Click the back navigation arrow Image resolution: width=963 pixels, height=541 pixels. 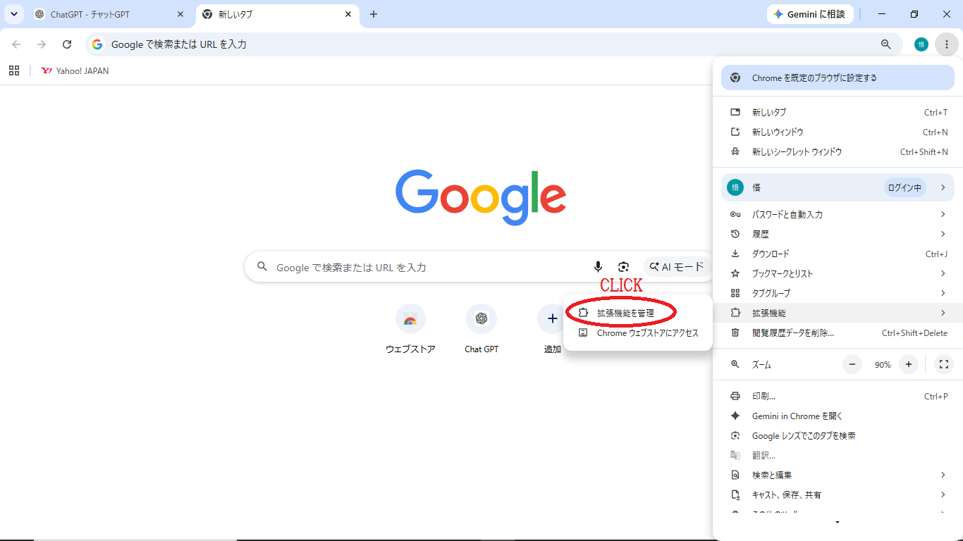click(16, 44)
